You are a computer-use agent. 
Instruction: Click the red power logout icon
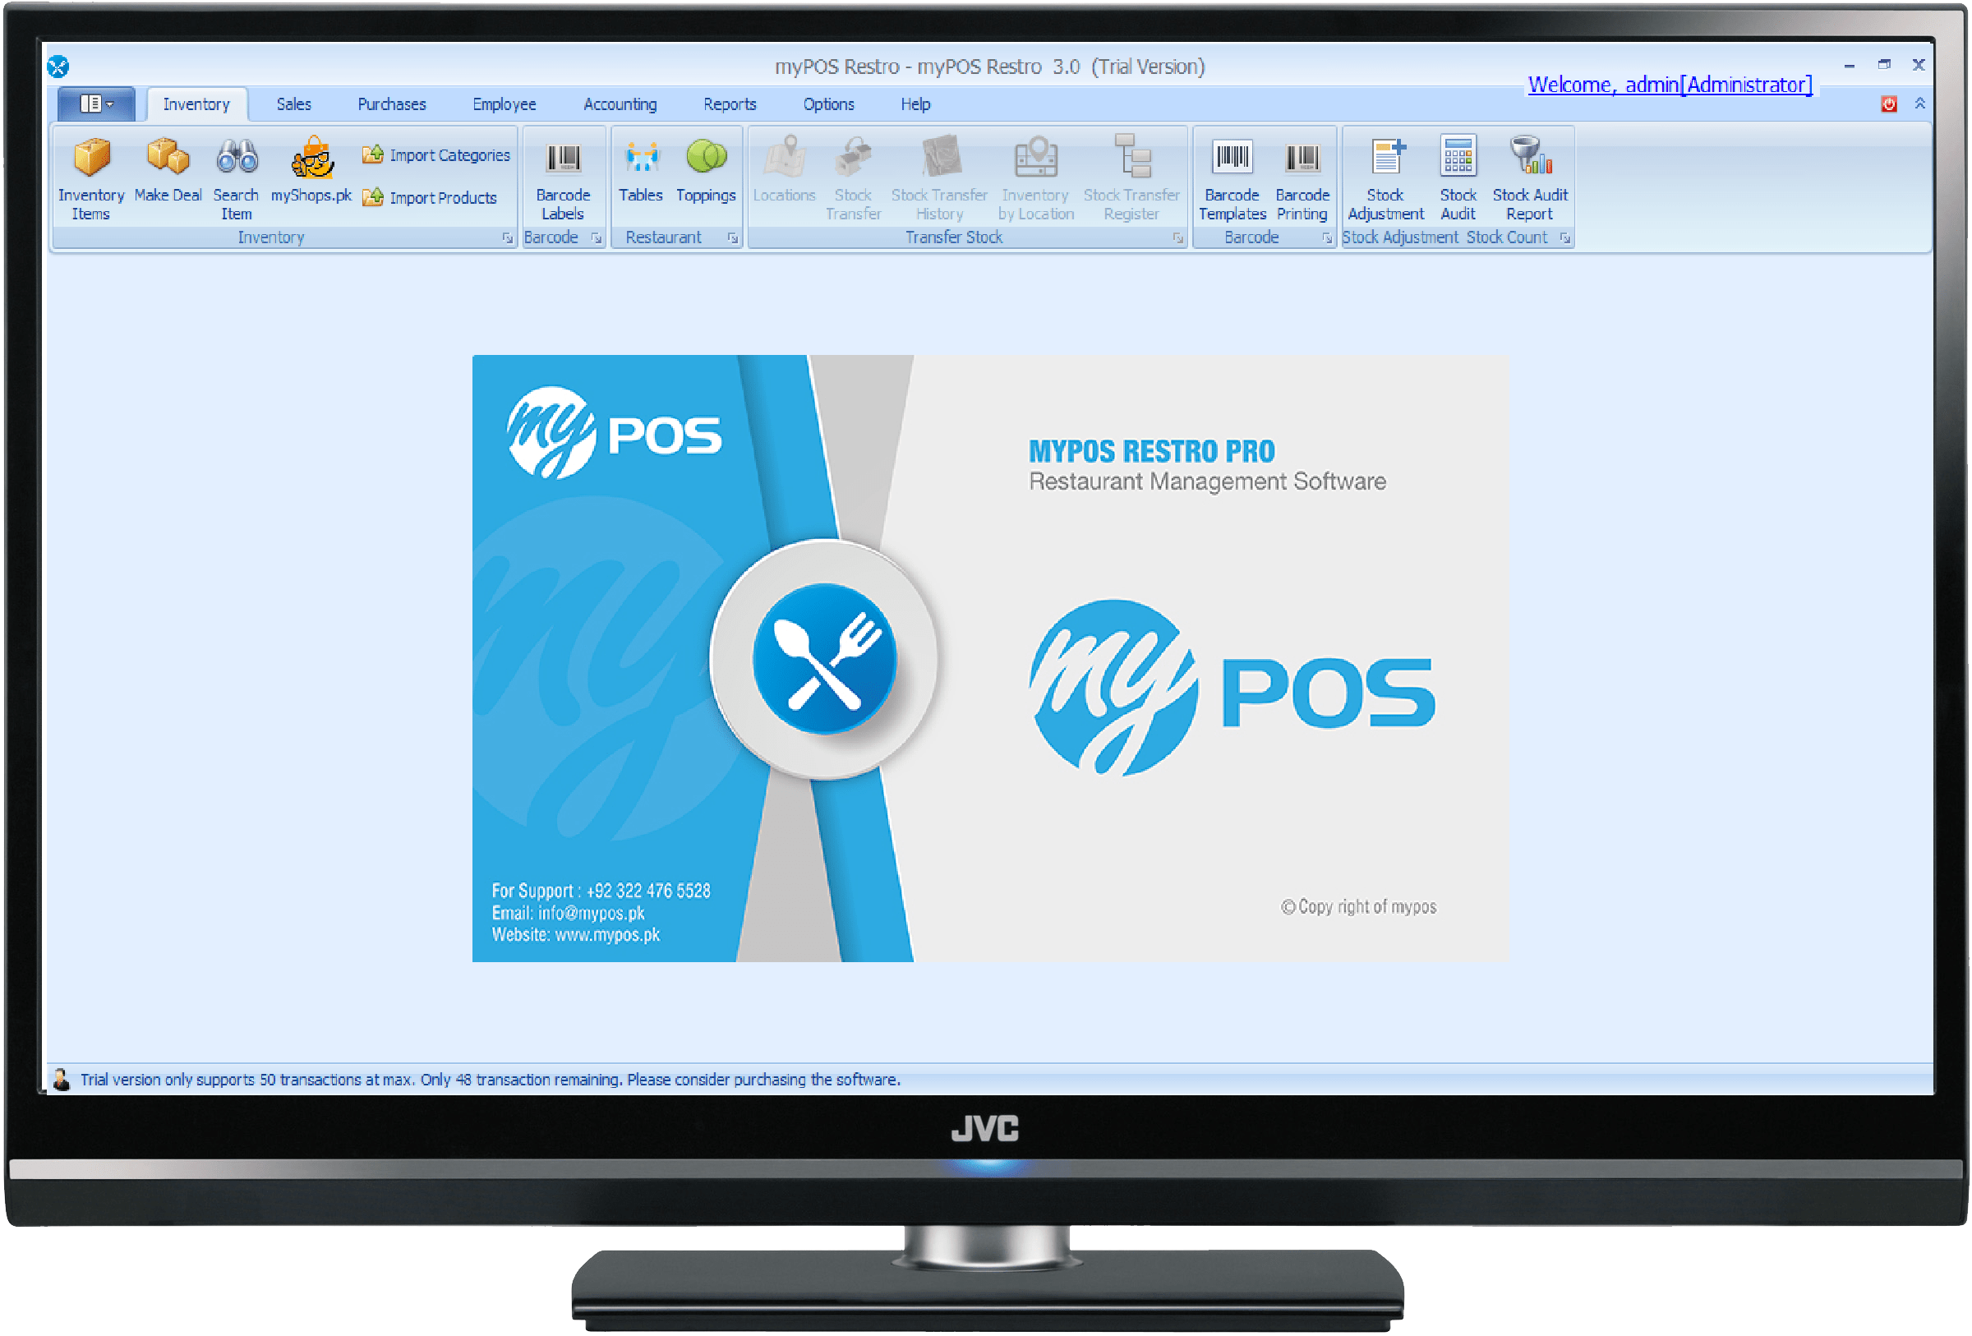click(x=1888, y=104)
